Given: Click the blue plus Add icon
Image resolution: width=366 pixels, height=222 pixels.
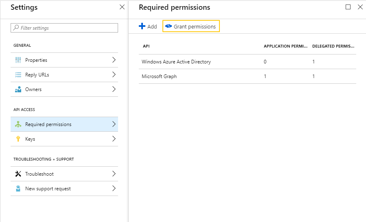Looking at the screenshot, I should coord(142,26).
